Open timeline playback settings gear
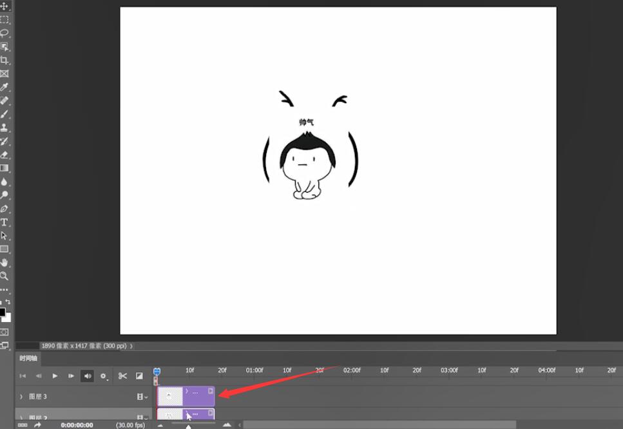 coord(103,376)
